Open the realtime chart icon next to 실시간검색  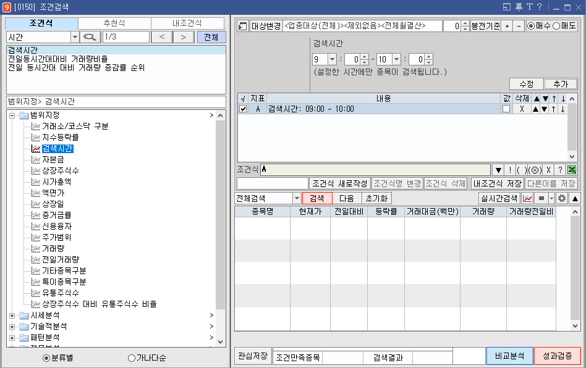click(528, 198)
